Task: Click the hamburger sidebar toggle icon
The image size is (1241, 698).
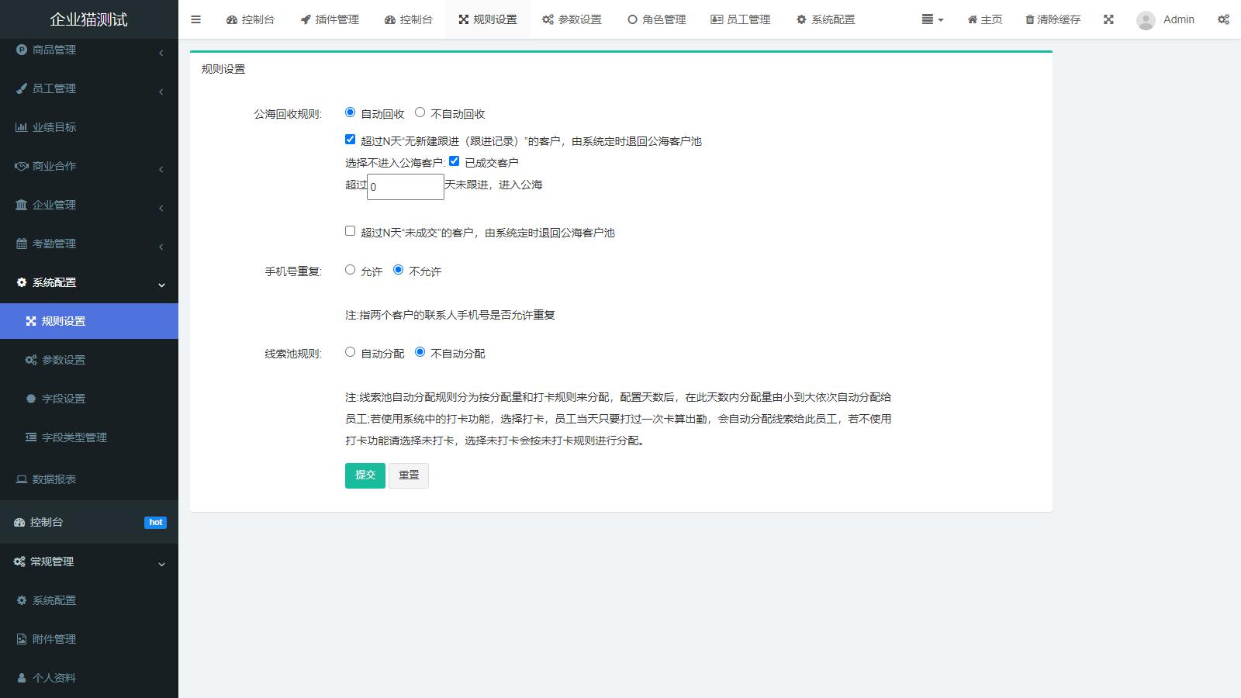Action: point(195,19)
